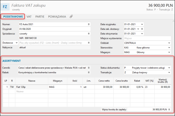Viewport: 175px width, 116px height.
Task: Click the FZ document type icon
Action: coord(5,7)
